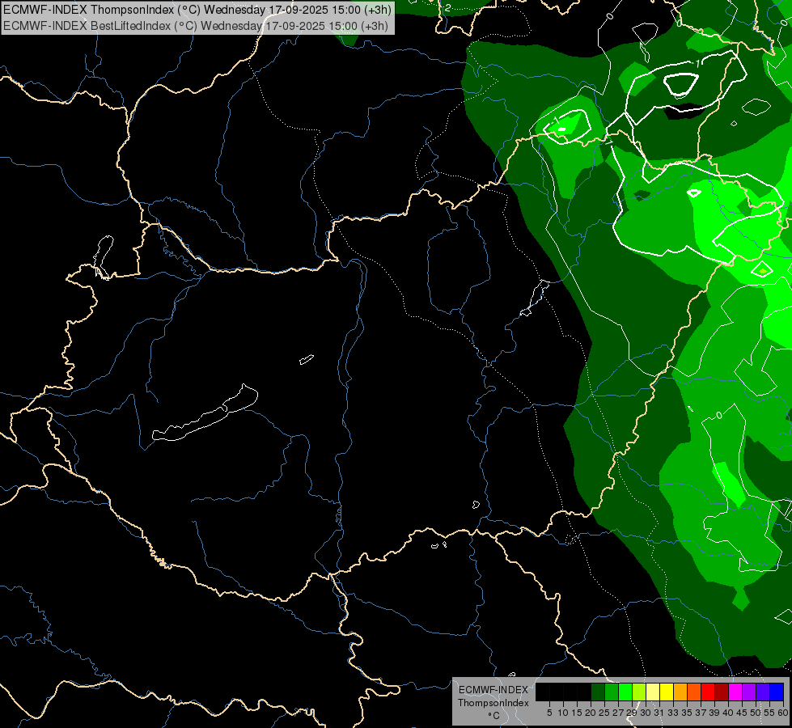Click the contour label "1" near top right

pos(697,63)
